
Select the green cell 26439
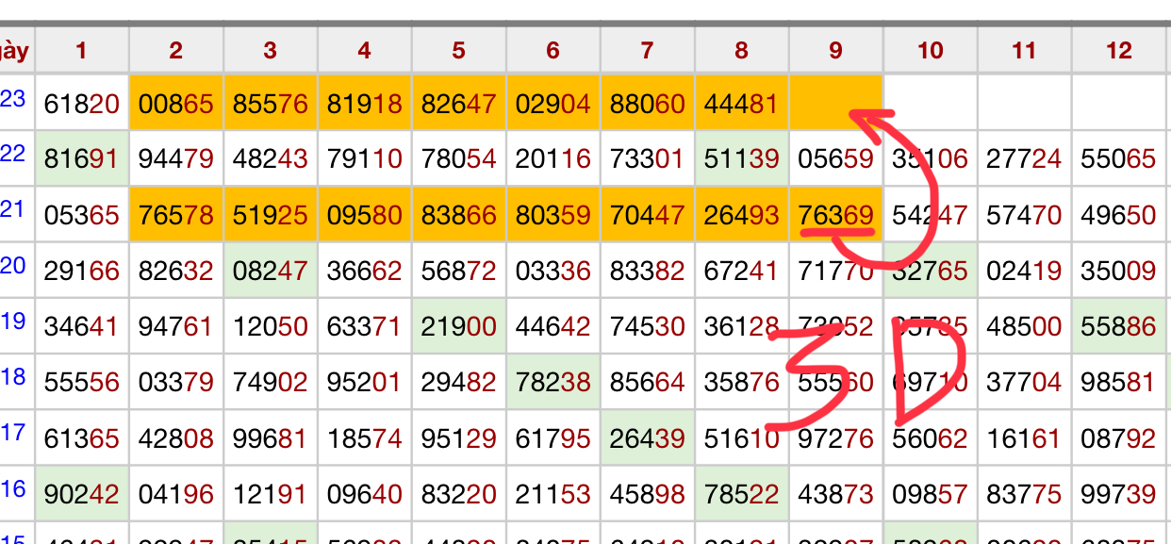(x=647, y=438)
